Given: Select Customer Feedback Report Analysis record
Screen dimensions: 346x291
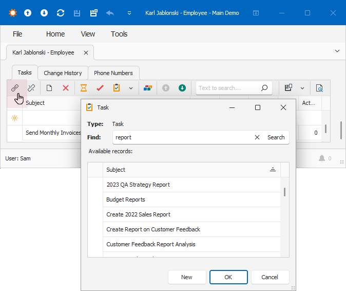Looking at the screenshot, I should (x=191, y=244).
